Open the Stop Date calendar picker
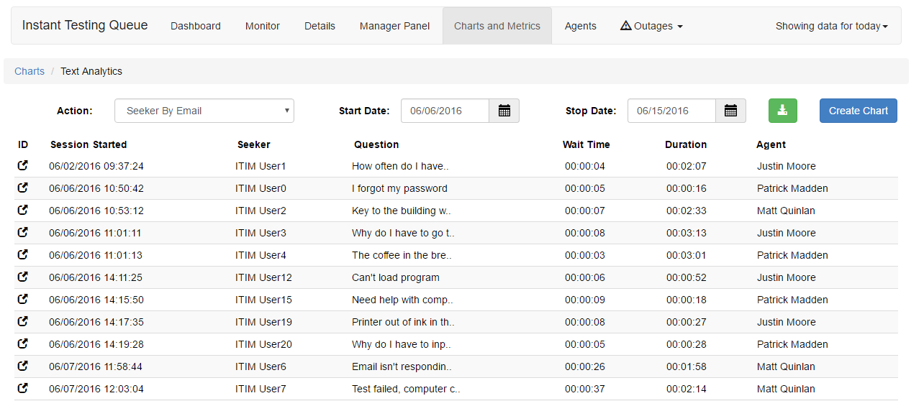The width and height of the screenshot is (924, 406). (731, 111)
